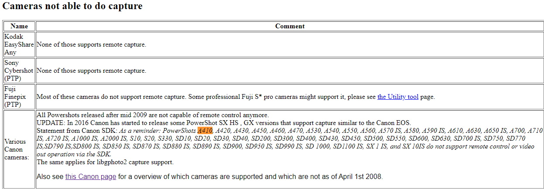544x189 pixels.
Task: Click the Statement from Canon SDK text
Action: point(75,131)
